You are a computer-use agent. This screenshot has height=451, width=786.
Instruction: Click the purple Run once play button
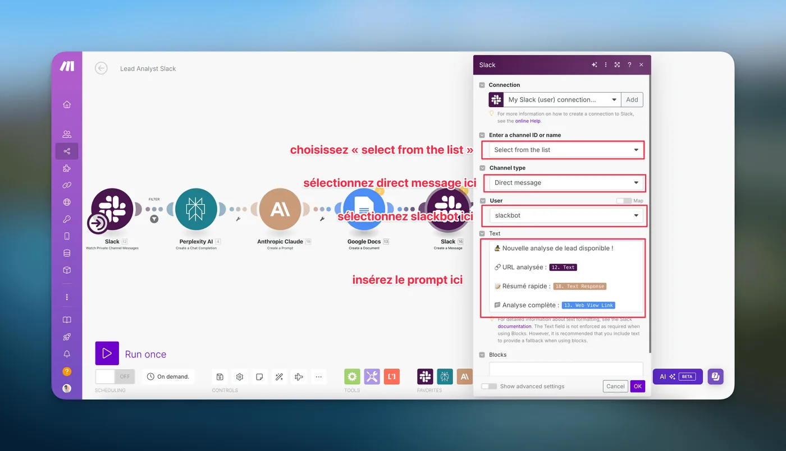[x=107, y=353]
